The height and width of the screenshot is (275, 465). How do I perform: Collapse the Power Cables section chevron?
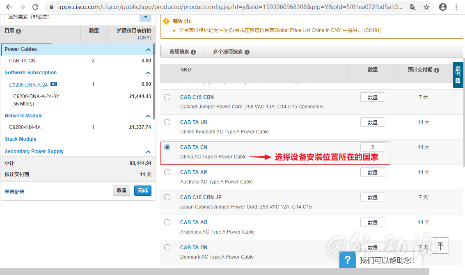(x=148, y=50)
